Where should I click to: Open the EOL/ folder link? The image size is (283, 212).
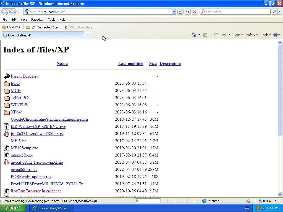tap(15, 83)
